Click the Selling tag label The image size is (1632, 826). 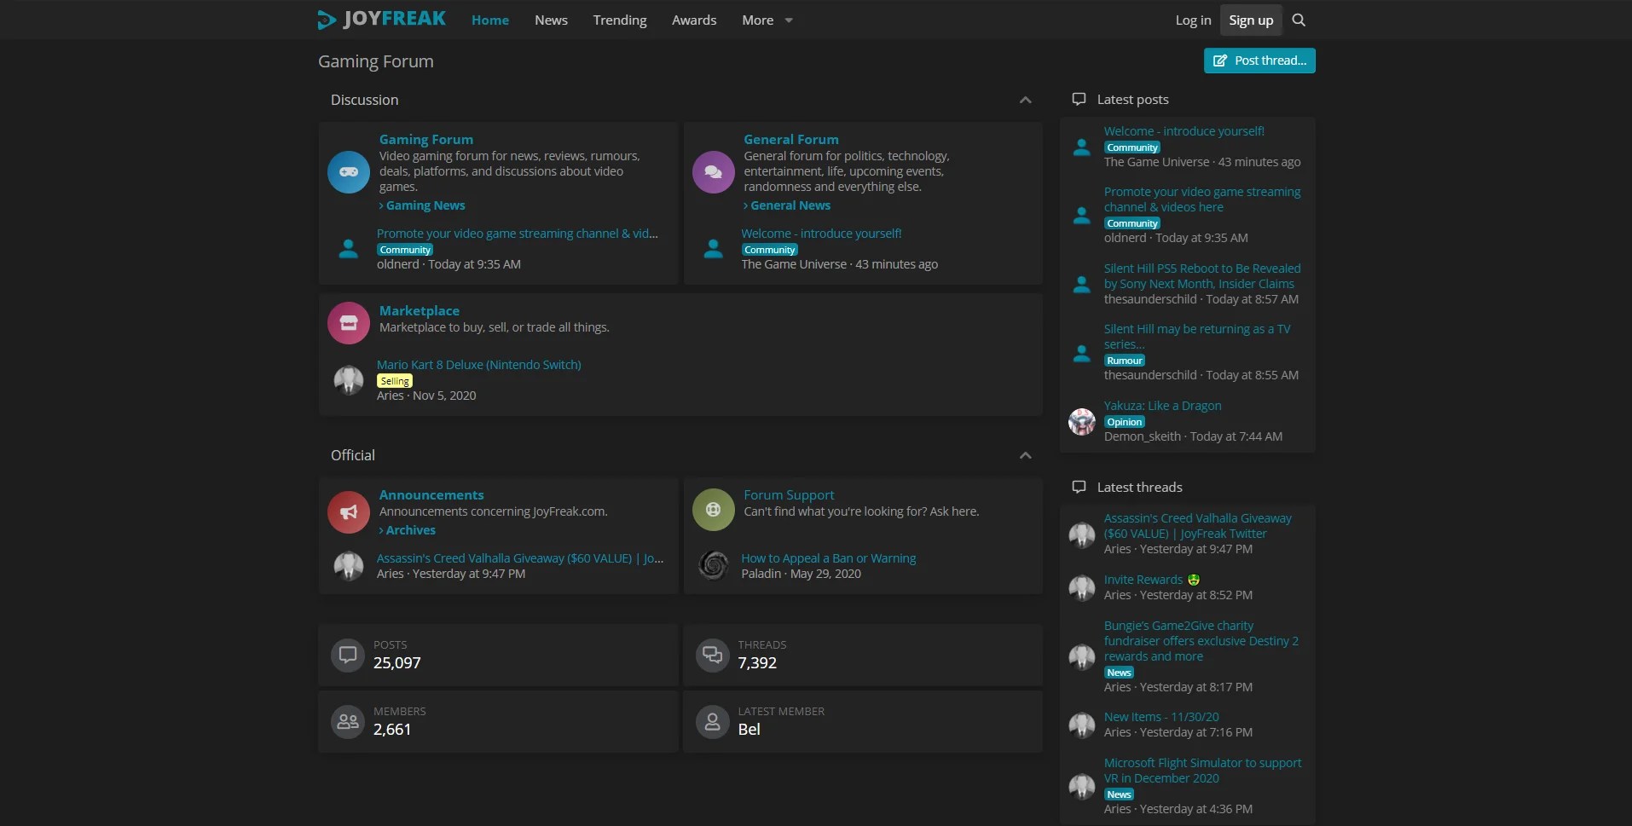[x=395, y=381]
